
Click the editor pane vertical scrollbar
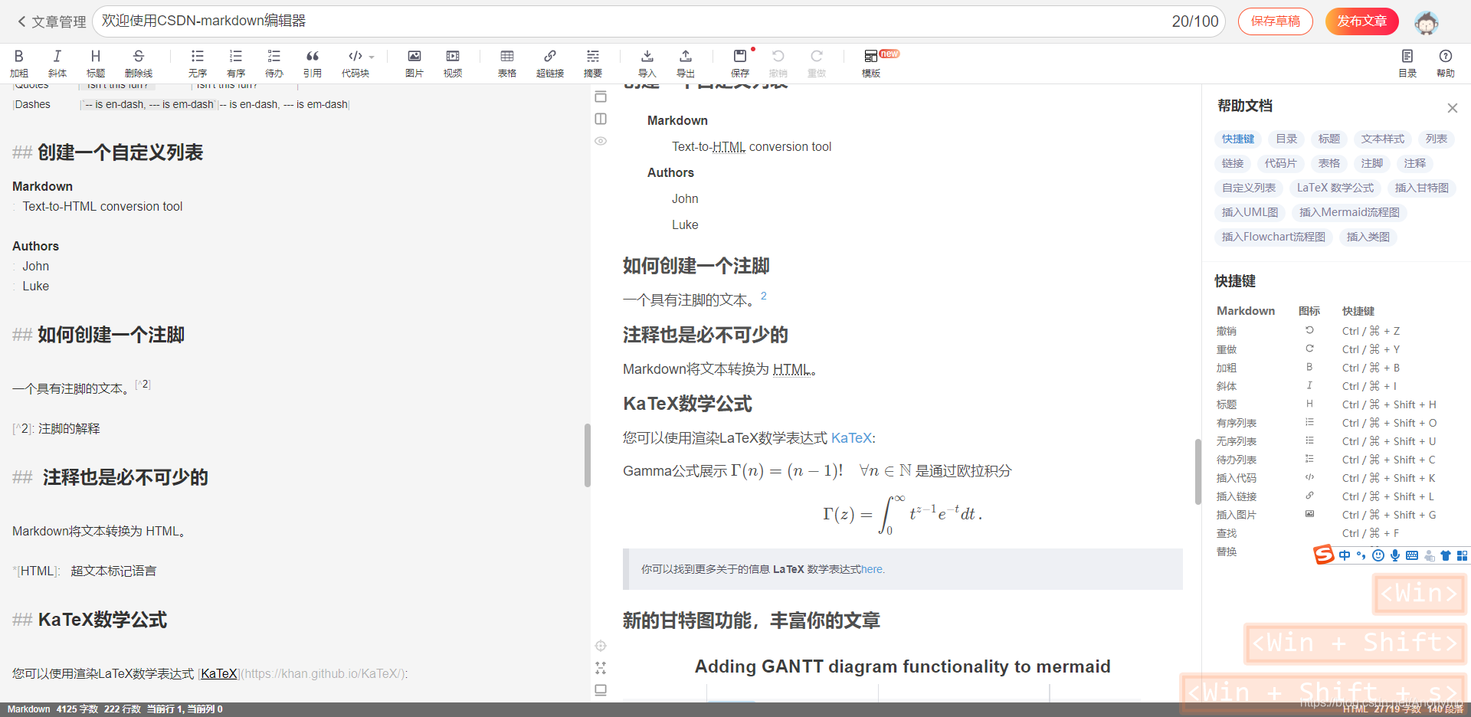pyautogui.click(x=588, y=455)
